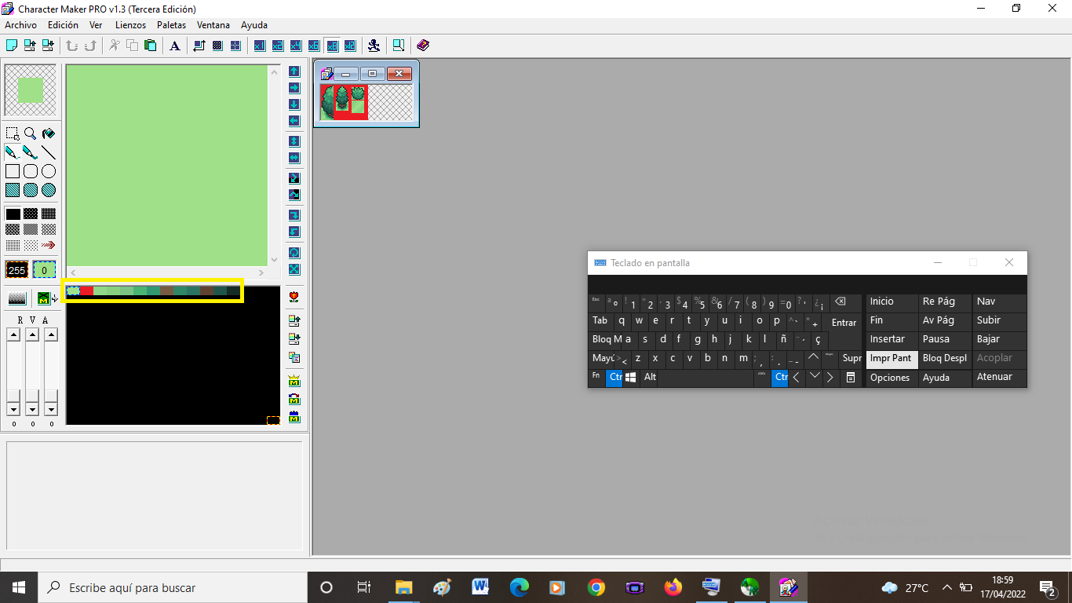Switch zoom level to x4
Viewport: 1072px width, 603px height.
pyautogui.click(x=296, y=46)
